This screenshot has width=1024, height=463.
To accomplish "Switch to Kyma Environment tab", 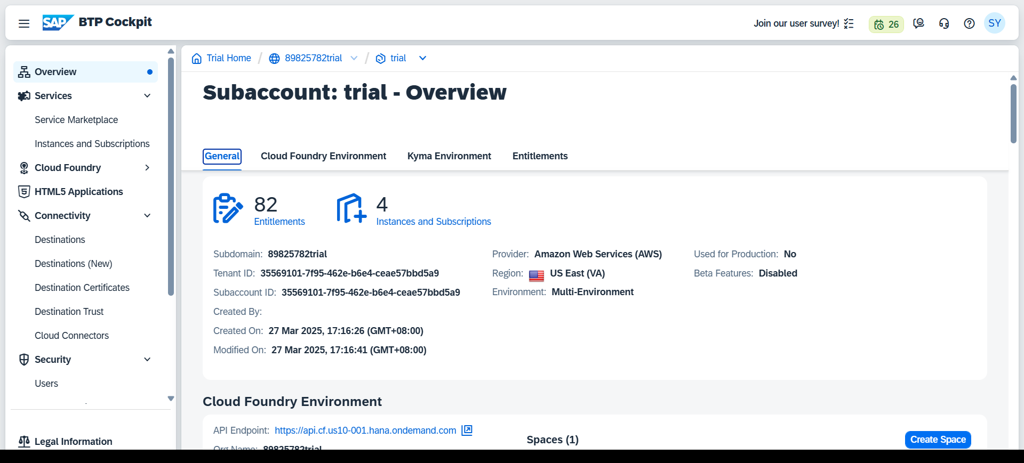I will (449, 156).
